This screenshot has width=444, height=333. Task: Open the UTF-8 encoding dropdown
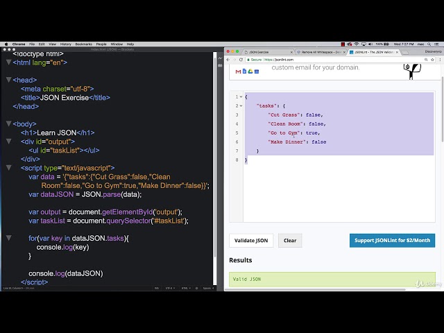(170, 289)
